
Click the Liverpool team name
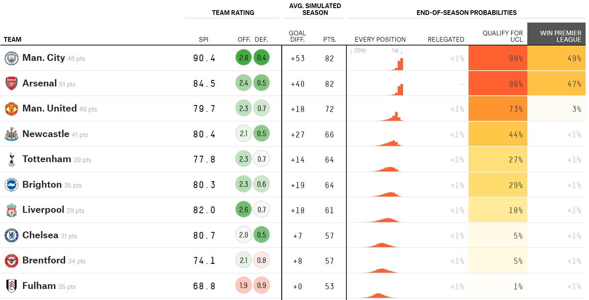pos(43,210)
